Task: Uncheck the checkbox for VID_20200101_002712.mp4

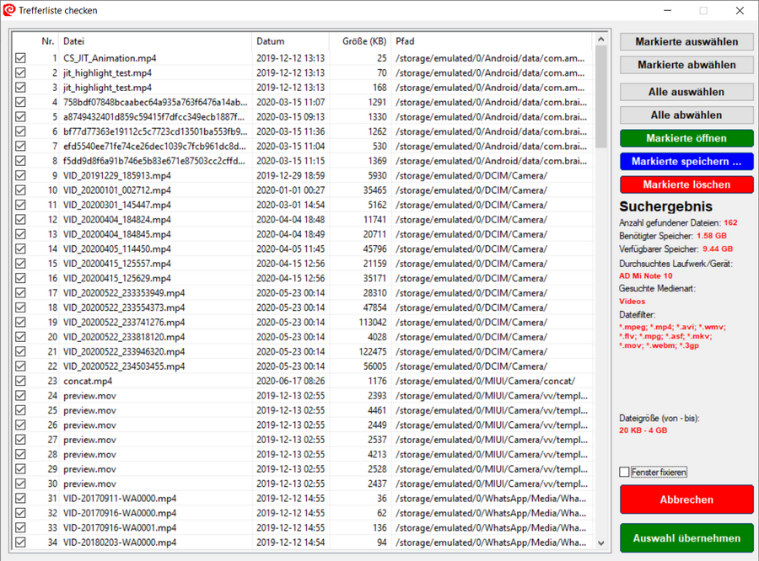Action: [x=20, y=190]
